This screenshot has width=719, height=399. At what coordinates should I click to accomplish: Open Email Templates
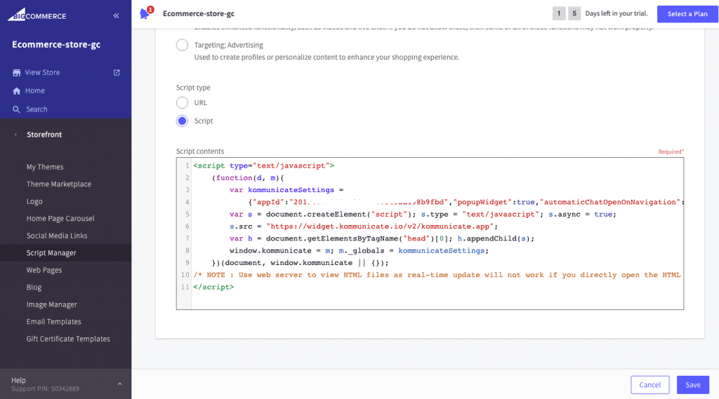53,322
